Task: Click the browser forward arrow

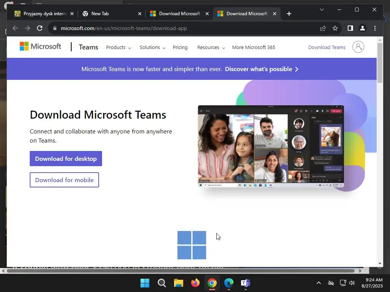Action: click(27, 28)
